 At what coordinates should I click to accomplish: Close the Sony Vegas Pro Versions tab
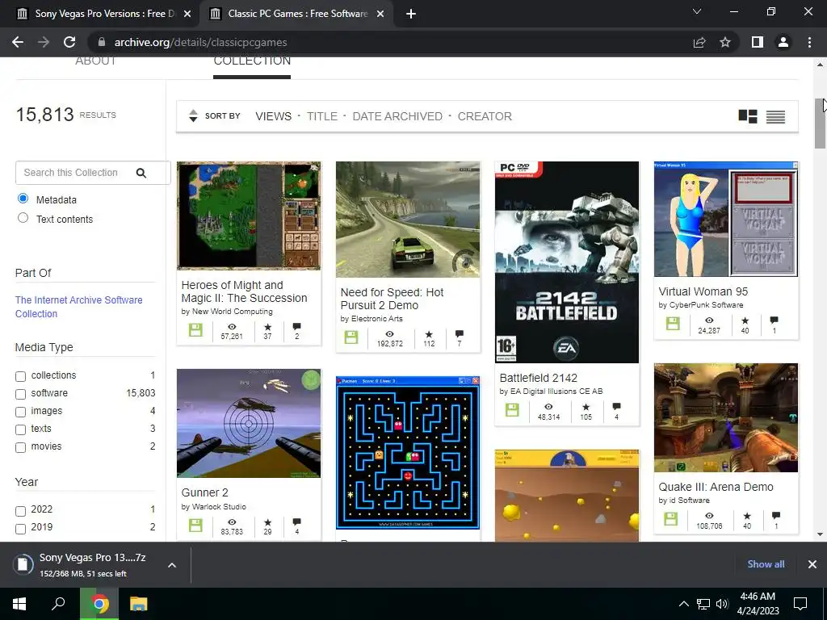187,15
